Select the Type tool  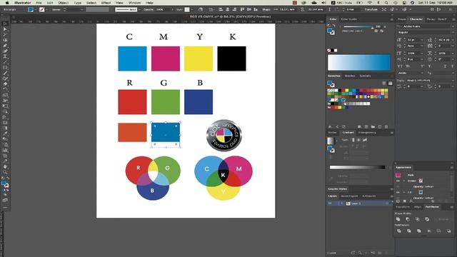[x=5, y=56]
